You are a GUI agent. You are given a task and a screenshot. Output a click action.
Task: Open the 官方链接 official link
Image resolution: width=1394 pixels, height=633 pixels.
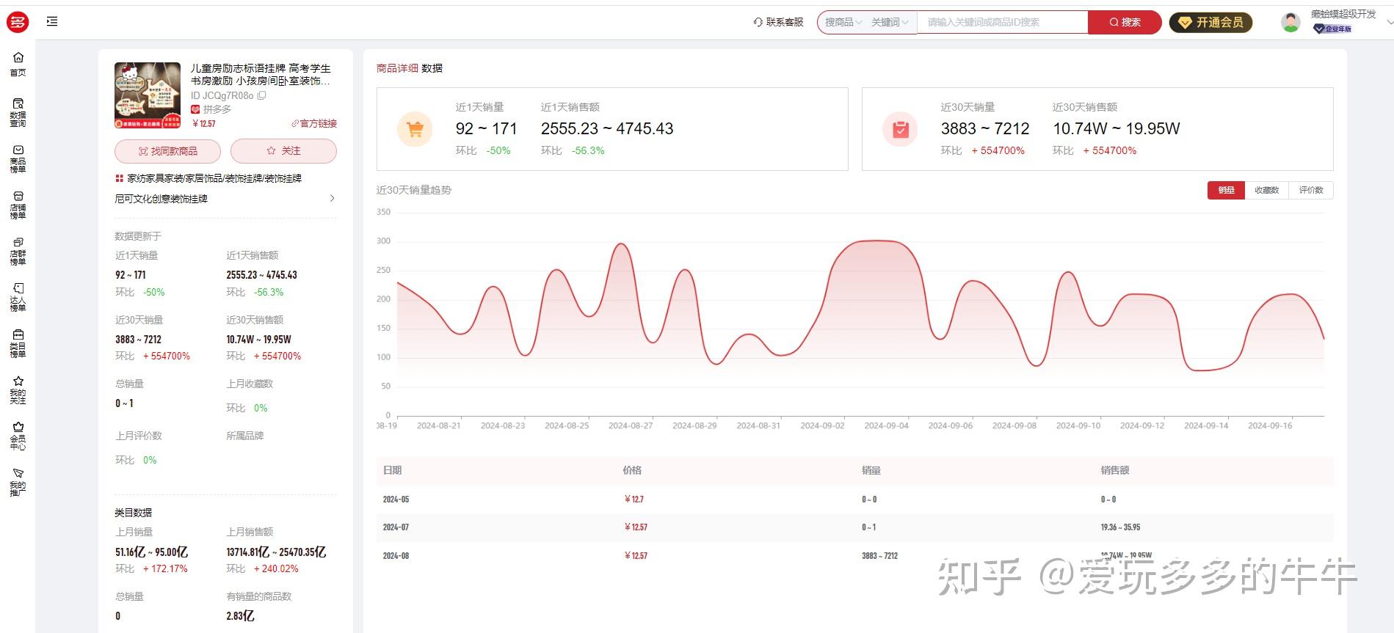(314, 123)
